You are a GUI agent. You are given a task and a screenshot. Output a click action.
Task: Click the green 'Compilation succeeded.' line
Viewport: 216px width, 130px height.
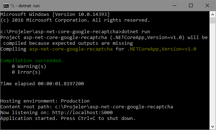(32, 61)
